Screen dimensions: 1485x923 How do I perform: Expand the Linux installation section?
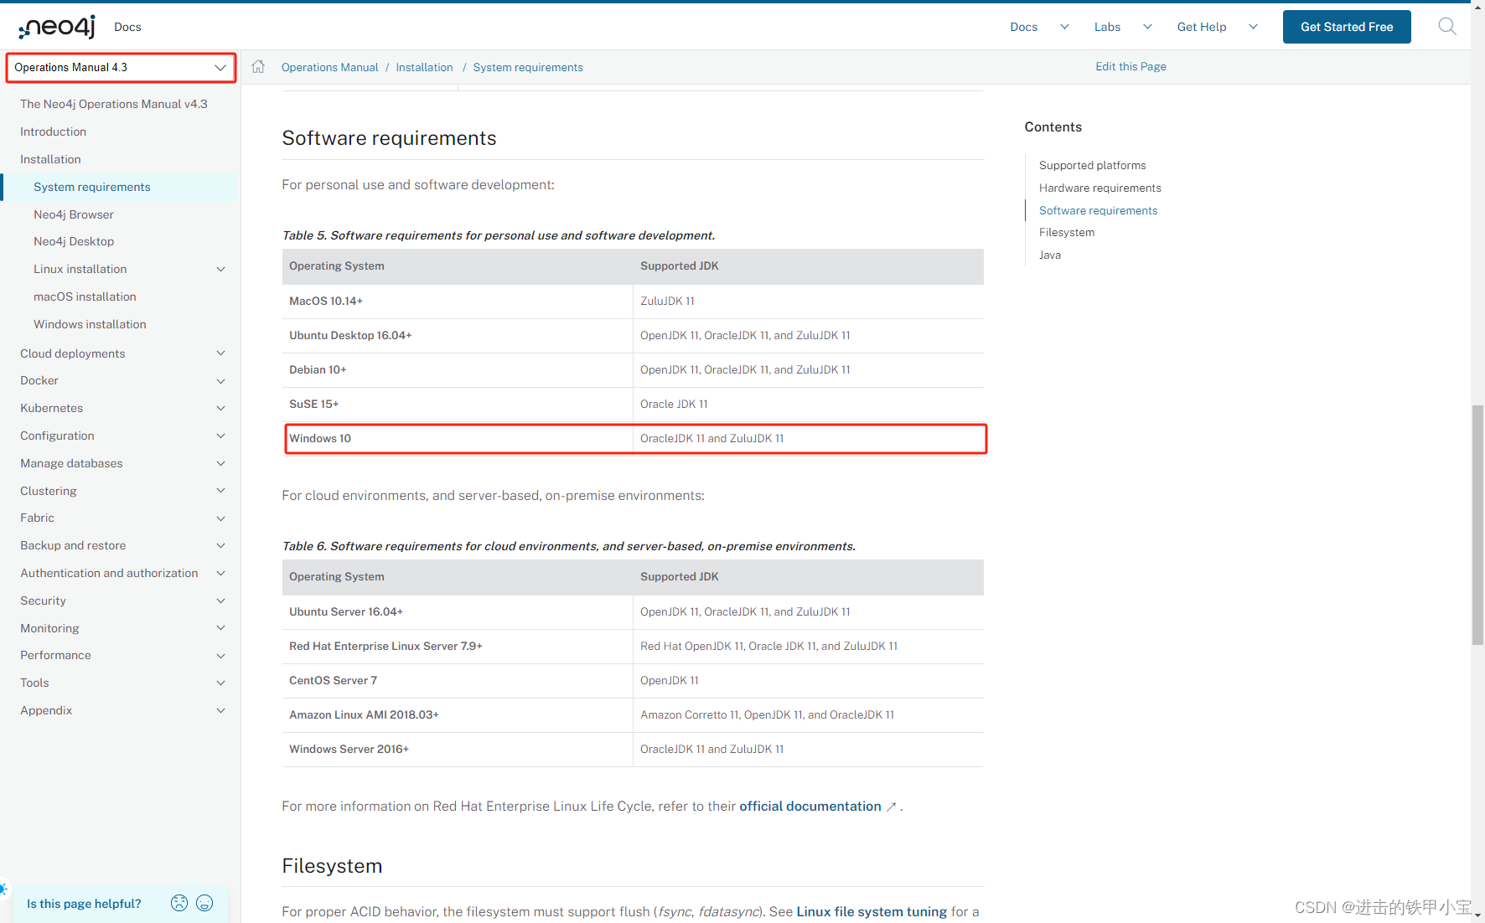coord(221,269)
